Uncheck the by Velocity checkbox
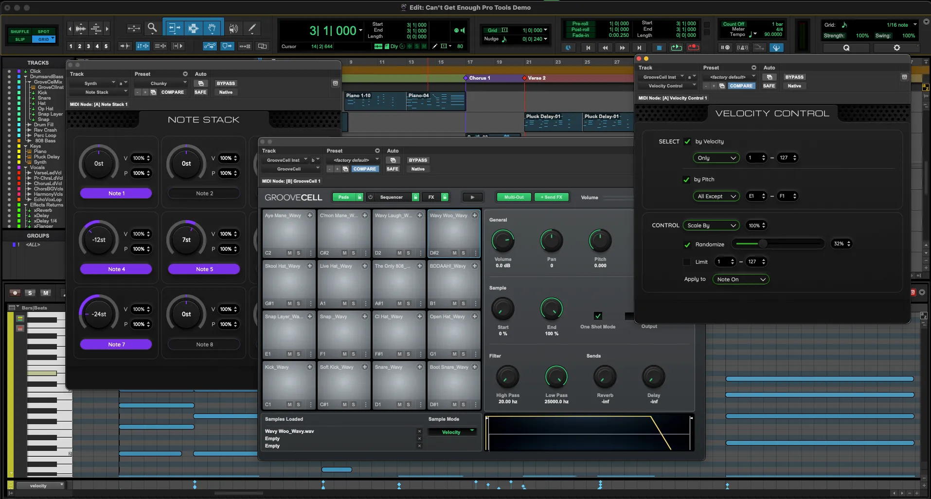Image resolution: width=931 pixels, height=499 pixels. (687, 142)
